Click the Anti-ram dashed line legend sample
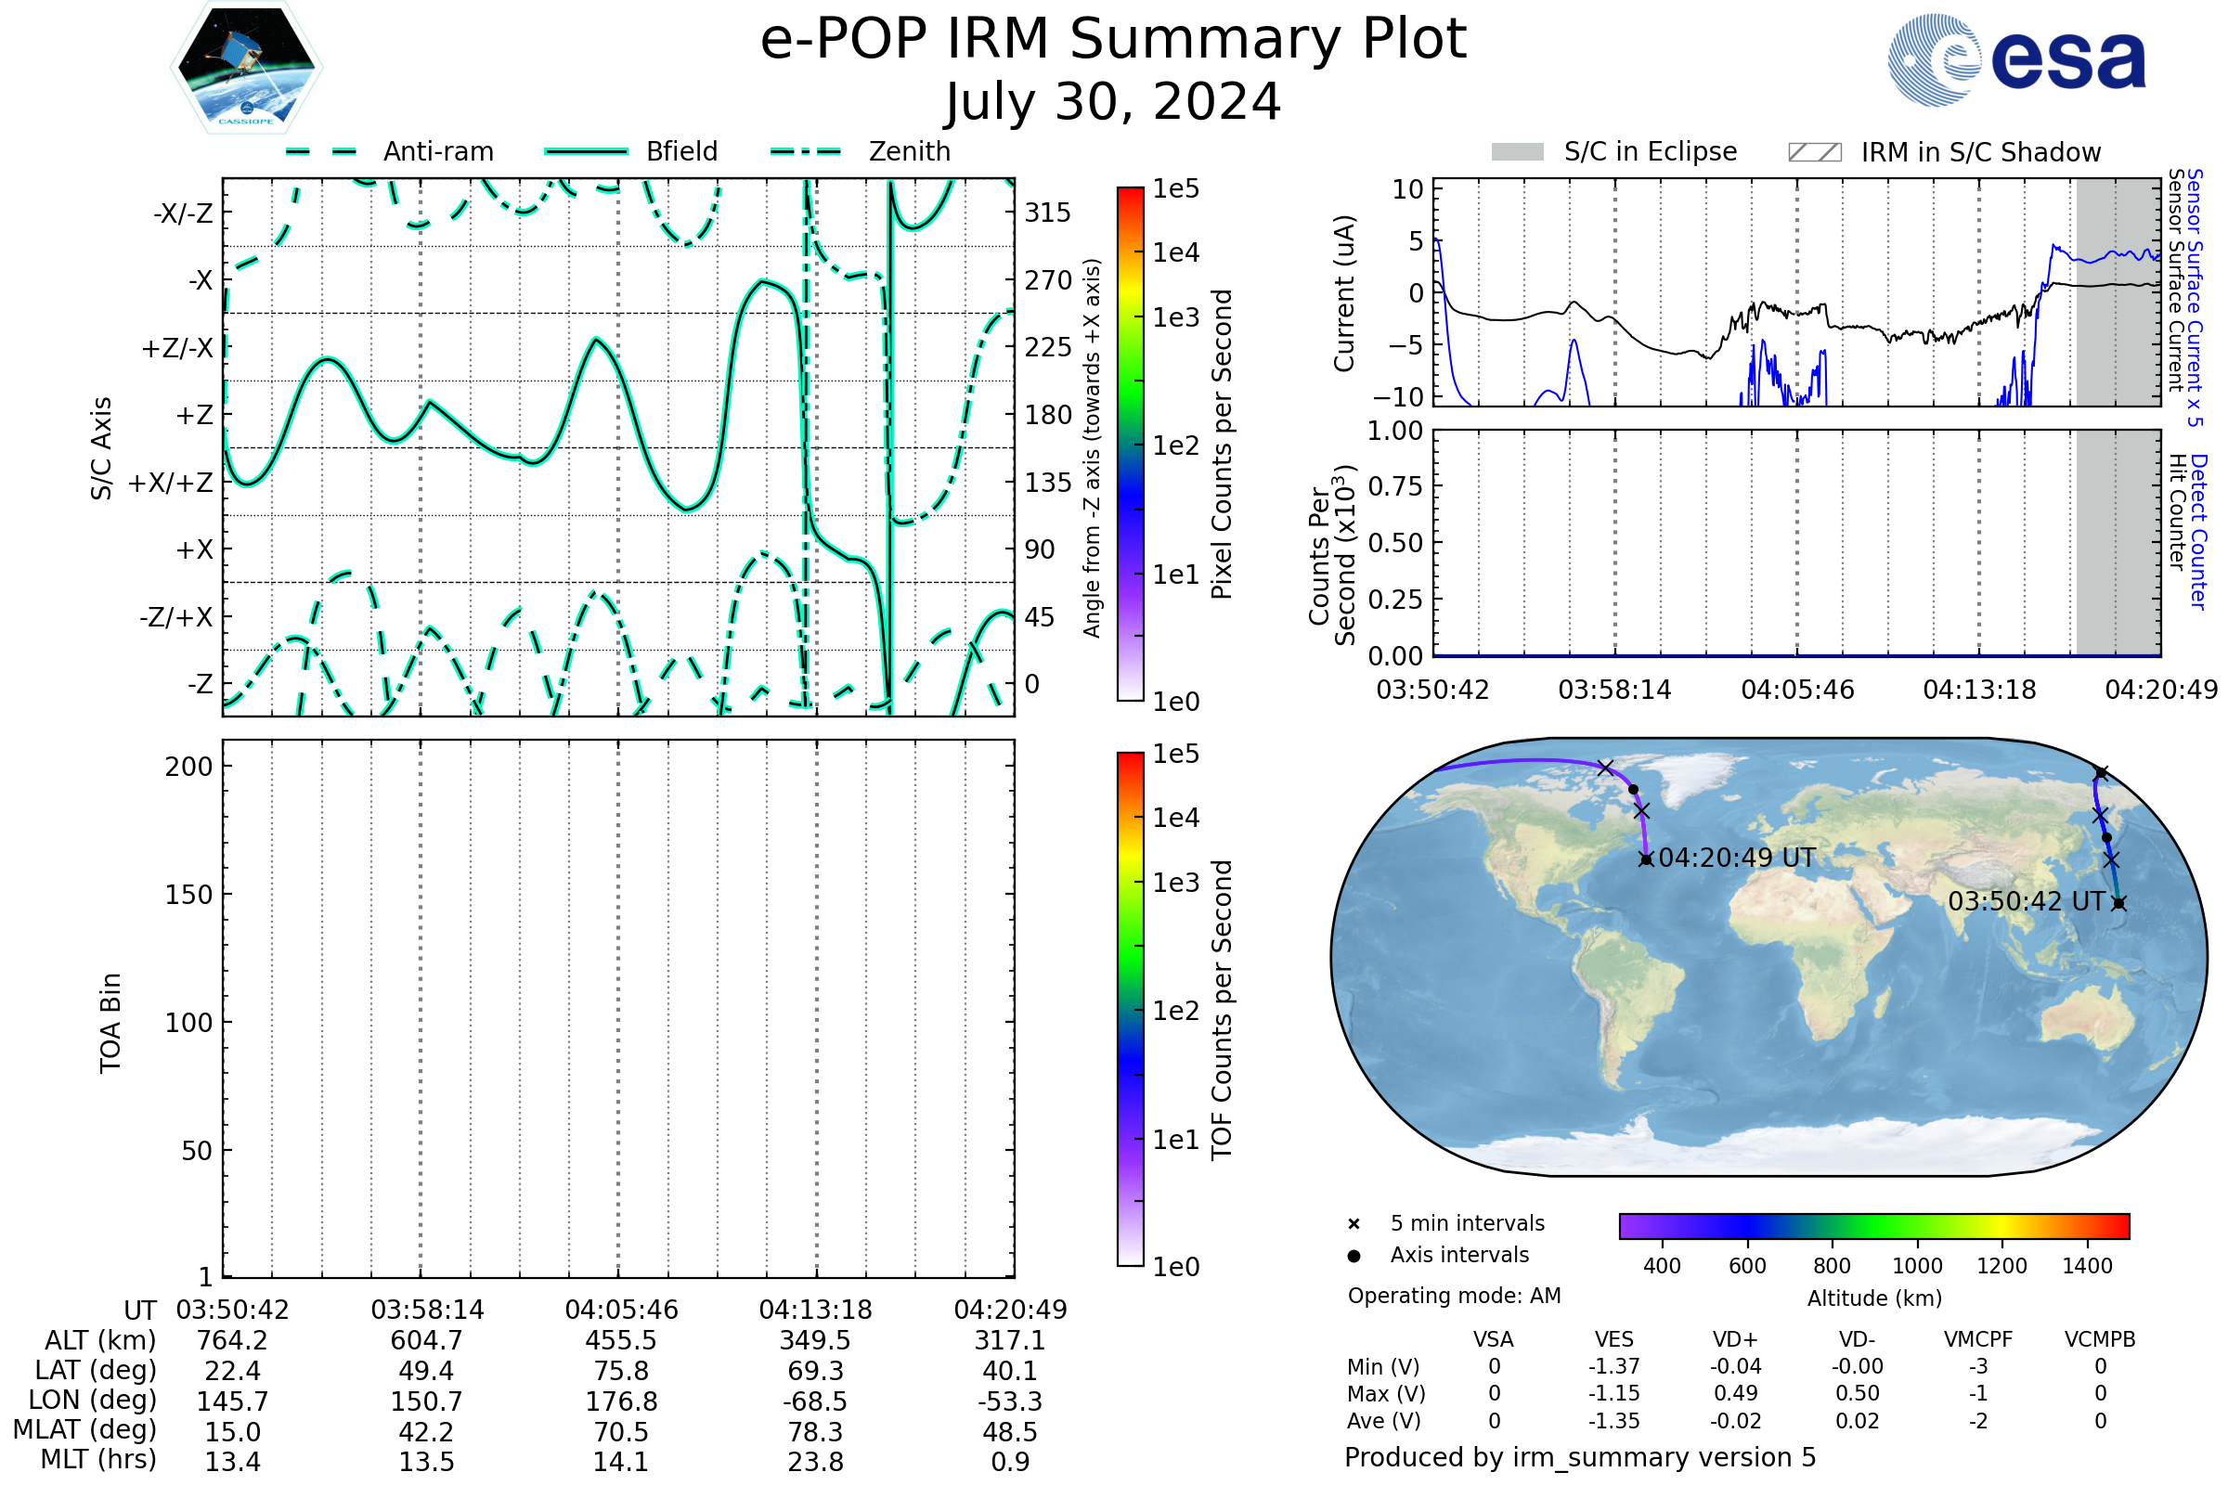Viewport: 2228px width, 1485px height. (x=322, y=151)
